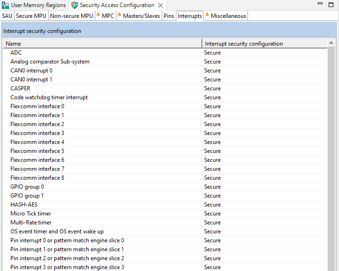The height and width of the screenshot is (271, 339).
Task: Change CASPER interrupt security value
Action: coord(212,88)
